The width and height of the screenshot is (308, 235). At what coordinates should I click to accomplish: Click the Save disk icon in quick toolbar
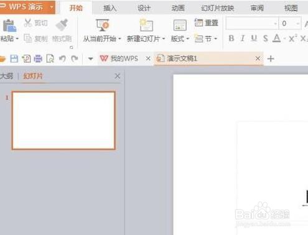point(14,59)
